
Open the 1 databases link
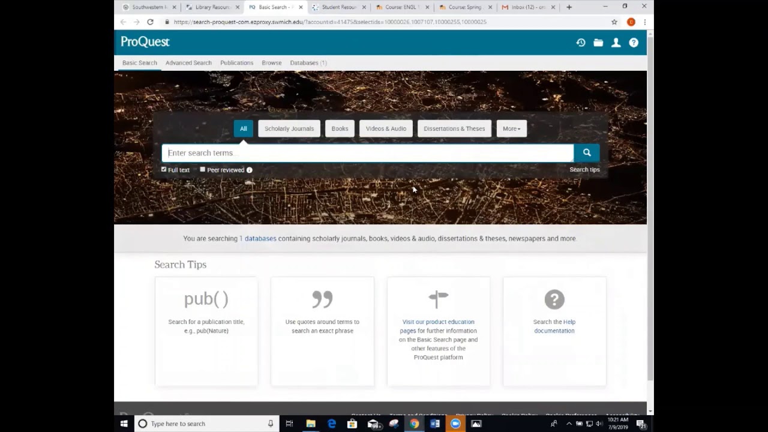click(258, 239)
